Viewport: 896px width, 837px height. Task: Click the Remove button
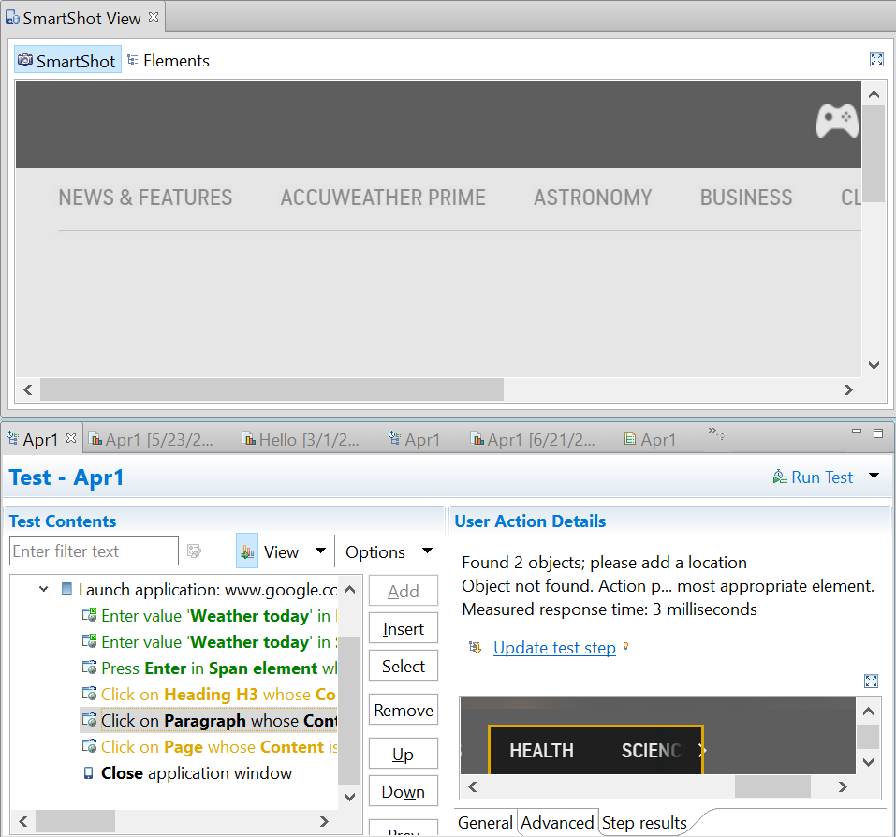pyautogui.click(x=404, y=711)
